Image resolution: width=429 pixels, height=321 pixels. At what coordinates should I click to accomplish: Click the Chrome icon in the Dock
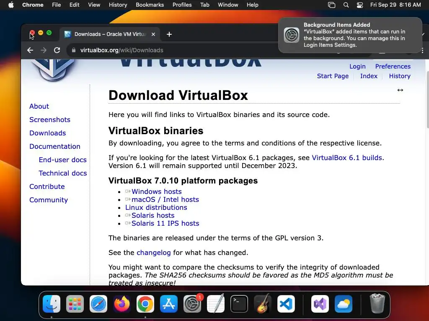coord(145,304)
